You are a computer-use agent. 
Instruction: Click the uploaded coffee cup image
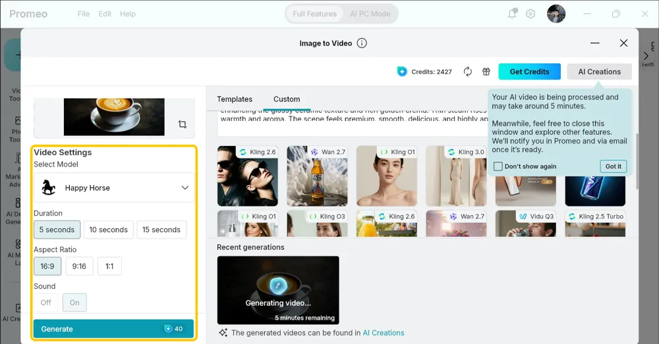[x=114, y=117]
